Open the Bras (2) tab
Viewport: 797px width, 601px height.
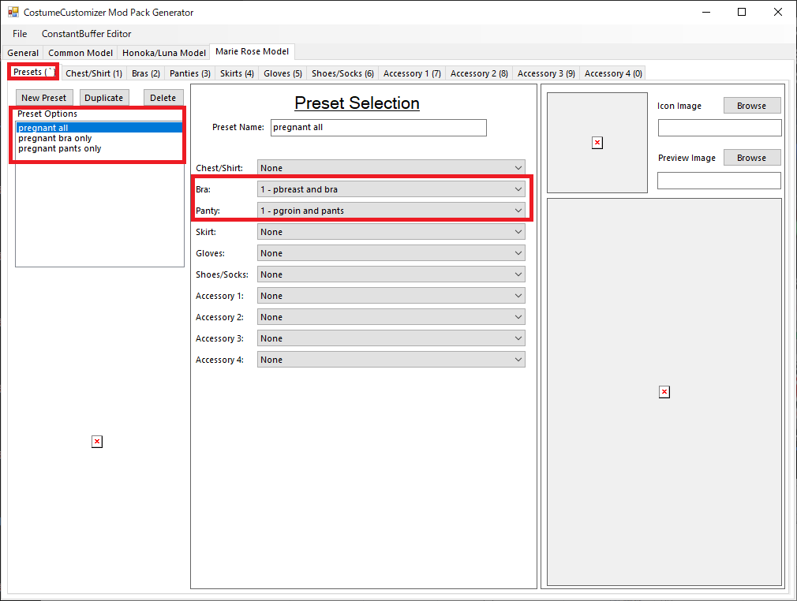146,73
